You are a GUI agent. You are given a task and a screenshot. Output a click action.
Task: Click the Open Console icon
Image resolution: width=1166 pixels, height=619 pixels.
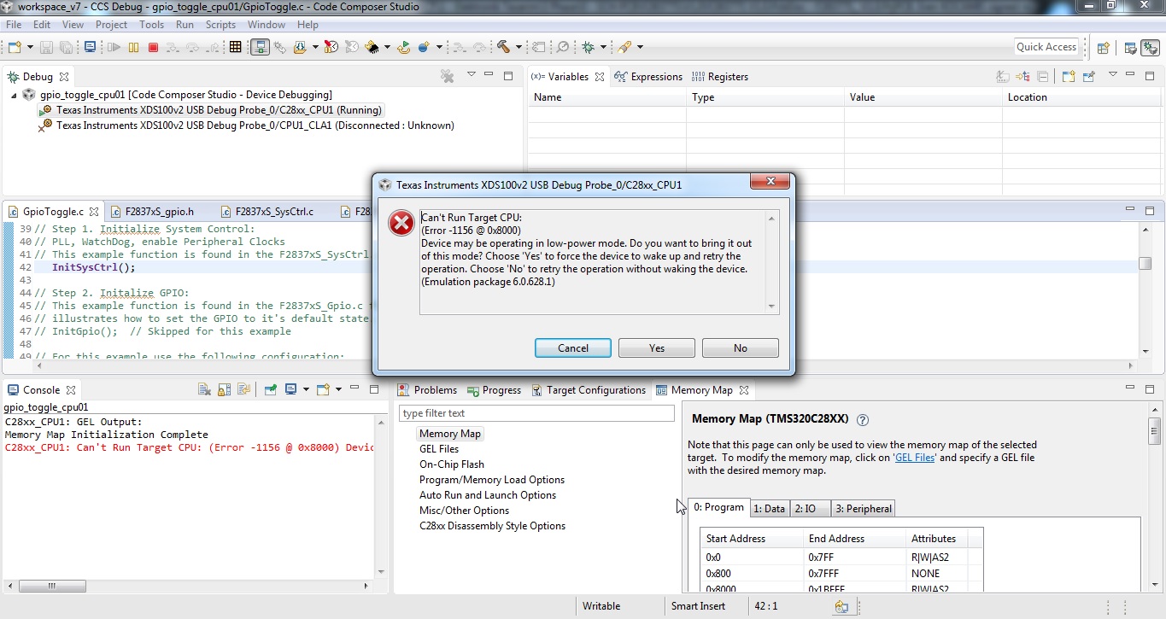coord(323,389)
